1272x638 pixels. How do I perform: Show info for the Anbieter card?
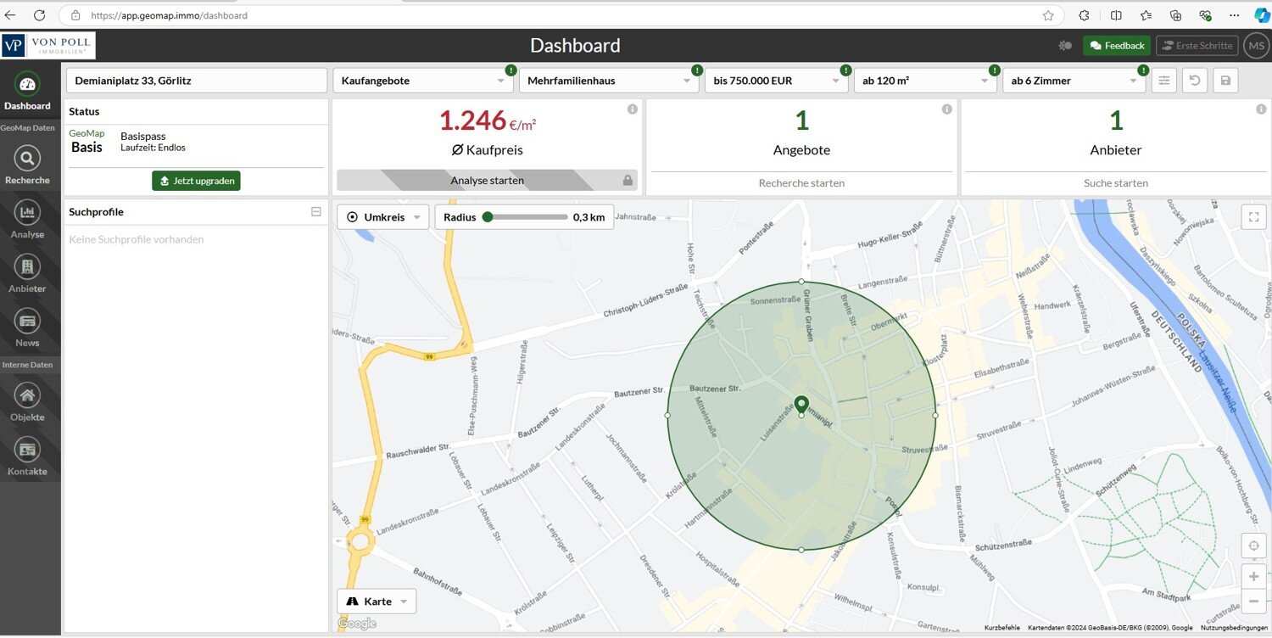[x=1262, y=109]
